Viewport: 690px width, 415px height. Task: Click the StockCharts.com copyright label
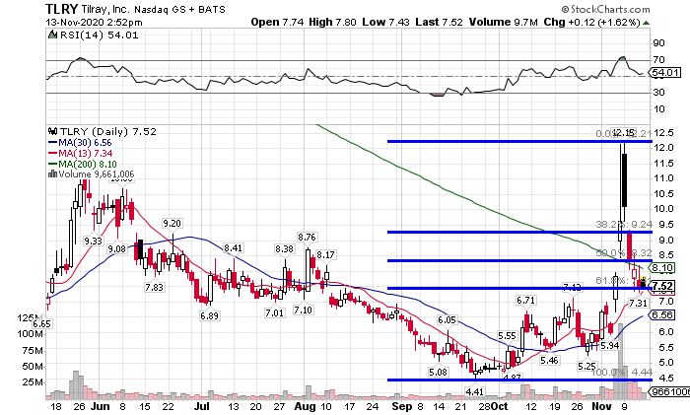pyautogui.click(x=605, y=9)
